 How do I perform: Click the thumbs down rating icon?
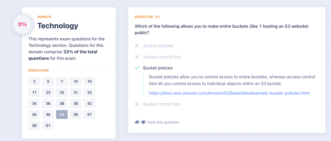(x=143, y=122)
